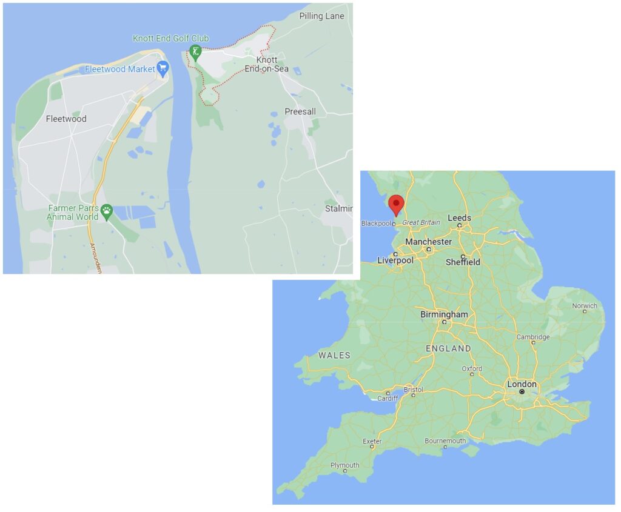Screen dimensions: 621x512
Task: Click the Pilling Lane label
Action: pos(321,16)
